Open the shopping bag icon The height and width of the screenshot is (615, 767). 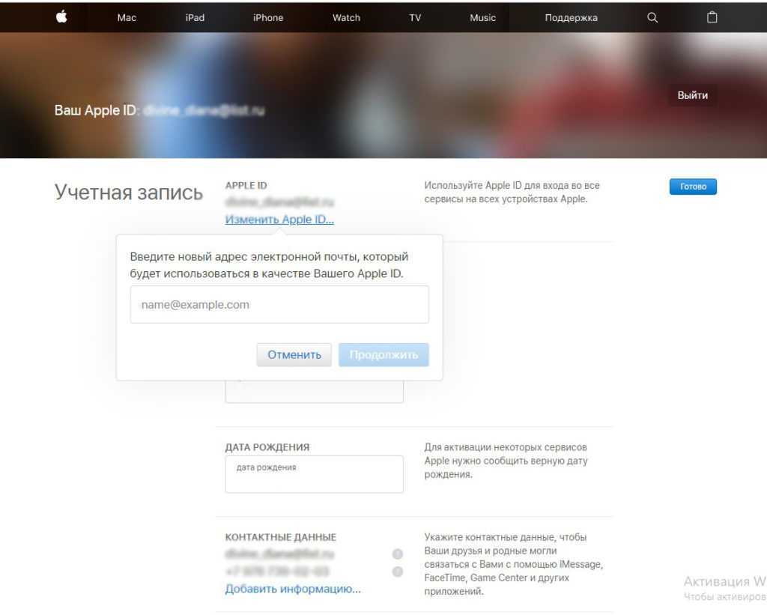[x=712, y=17]
